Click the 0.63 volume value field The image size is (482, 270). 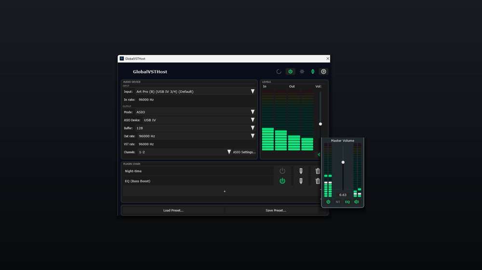343,195
